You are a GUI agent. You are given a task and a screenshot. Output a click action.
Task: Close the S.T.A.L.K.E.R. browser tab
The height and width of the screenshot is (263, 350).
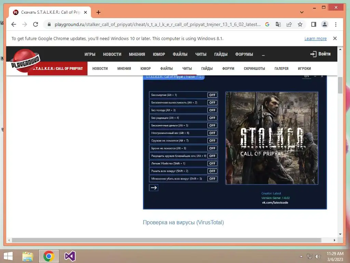(85, 12)
